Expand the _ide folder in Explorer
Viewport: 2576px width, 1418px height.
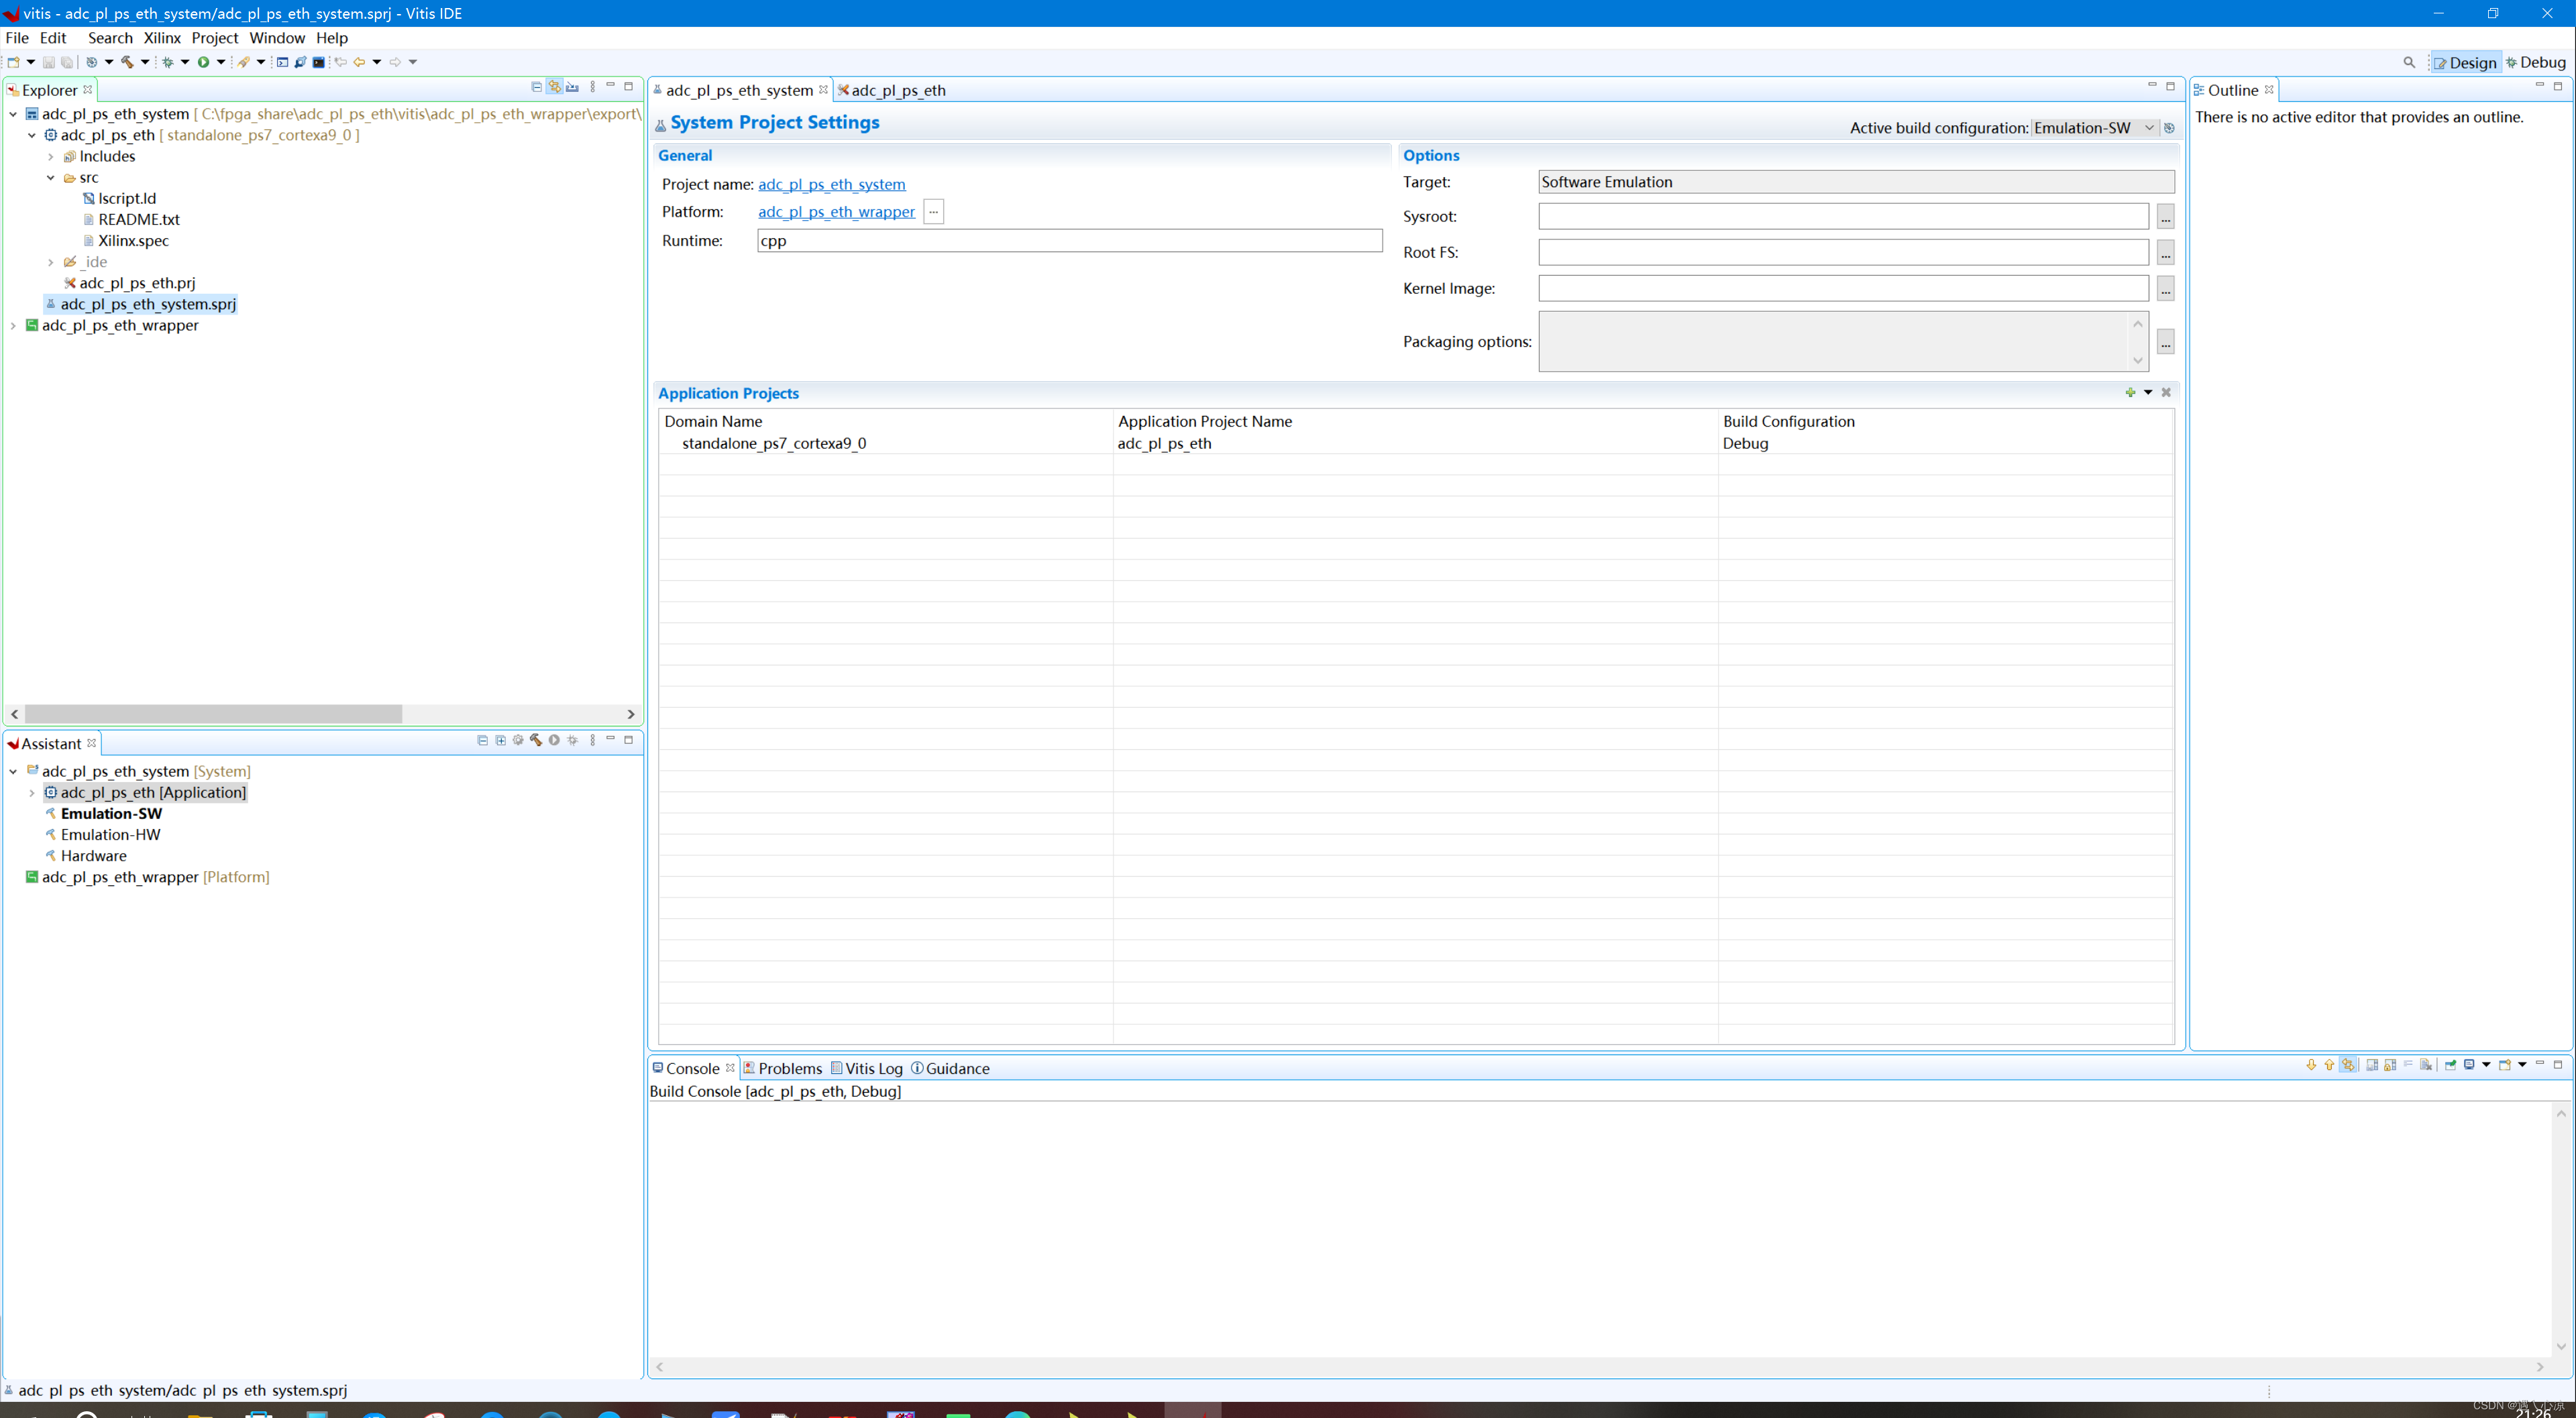(x=51, y=262)
